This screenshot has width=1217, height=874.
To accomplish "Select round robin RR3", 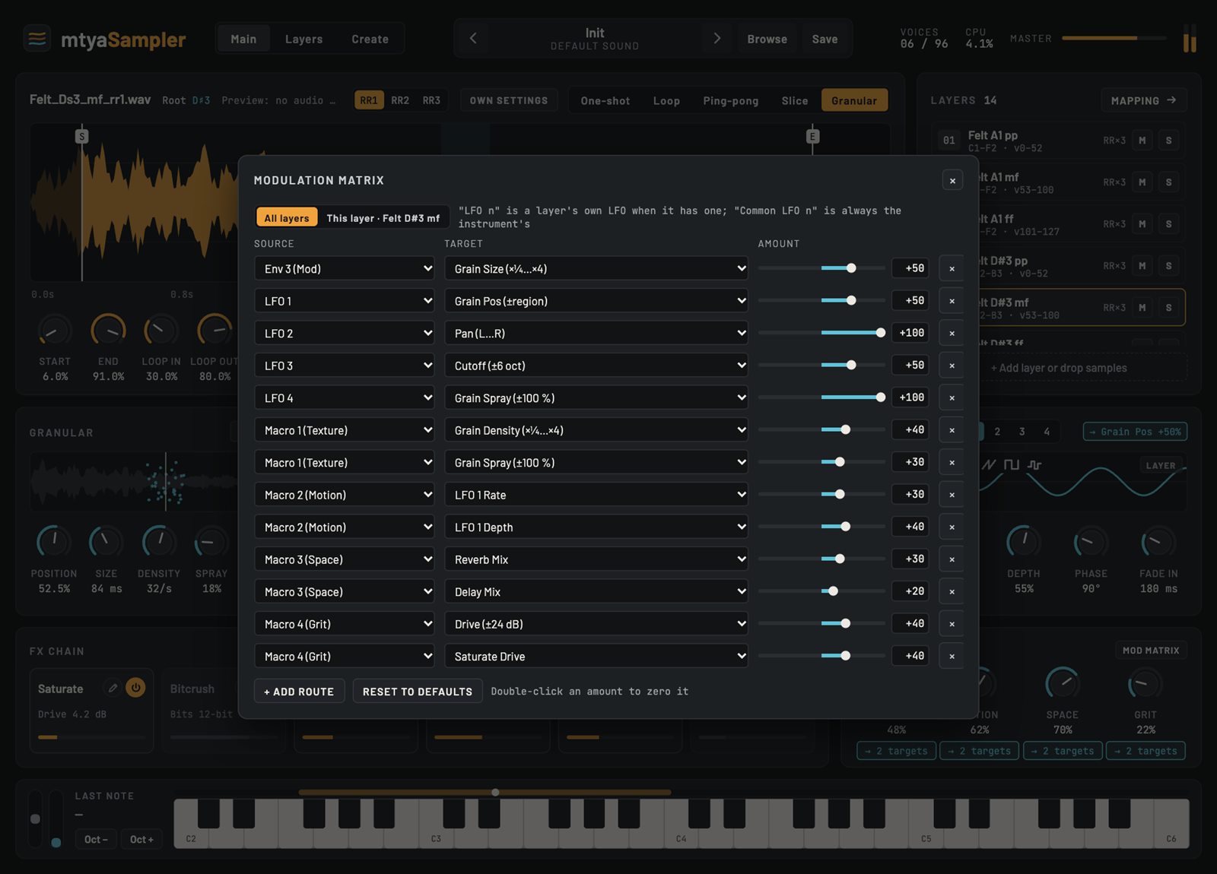I will [x=431, y=100].
